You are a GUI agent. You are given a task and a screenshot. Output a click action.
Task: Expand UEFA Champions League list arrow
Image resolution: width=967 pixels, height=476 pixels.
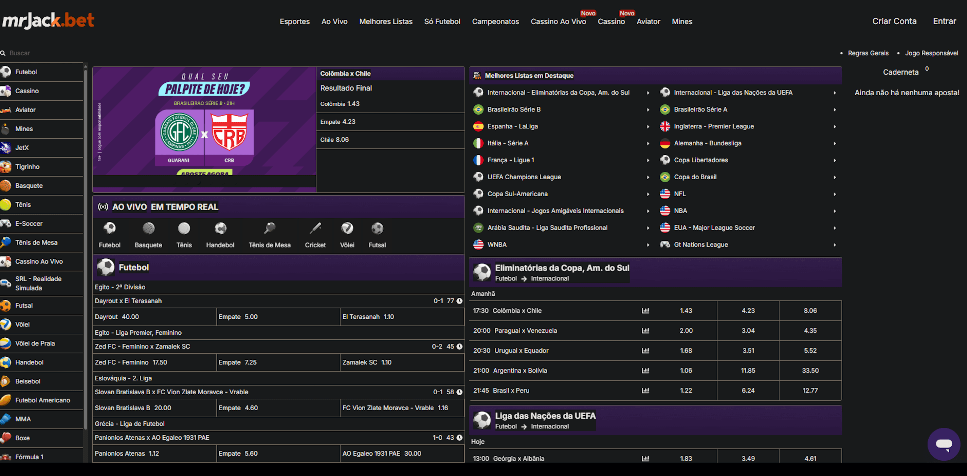click(648, 177)
